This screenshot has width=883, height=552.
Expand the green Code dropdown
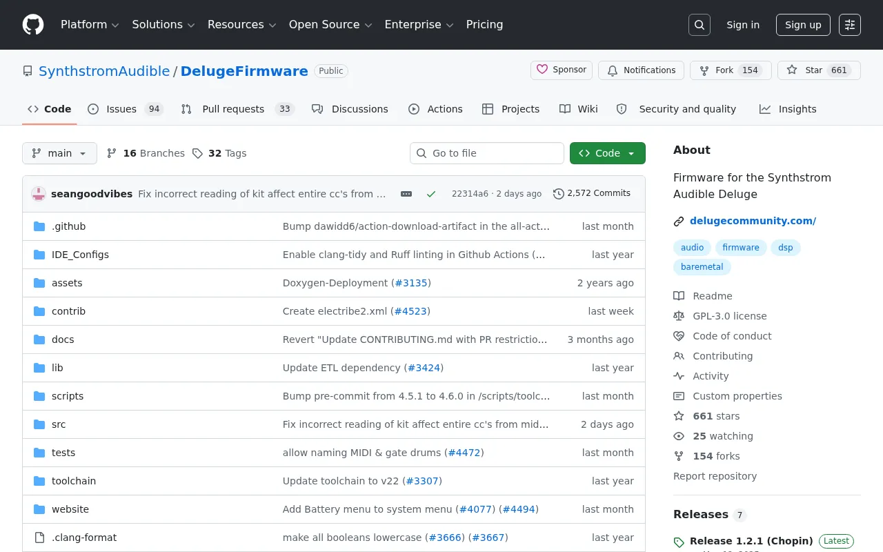pyautogui.click(x=608, y=153)
